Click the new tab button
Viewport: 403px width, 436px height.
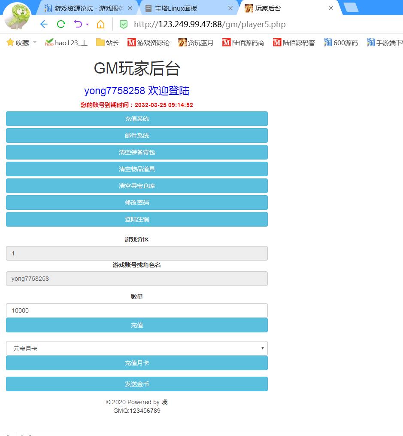351,8
